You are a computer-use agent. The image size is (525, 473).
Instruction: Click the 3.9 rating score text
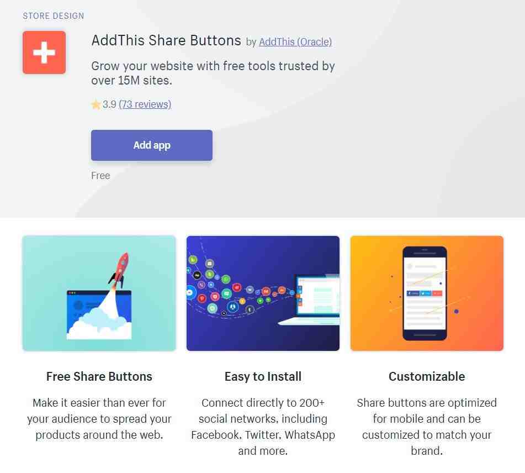click(109, 104)
